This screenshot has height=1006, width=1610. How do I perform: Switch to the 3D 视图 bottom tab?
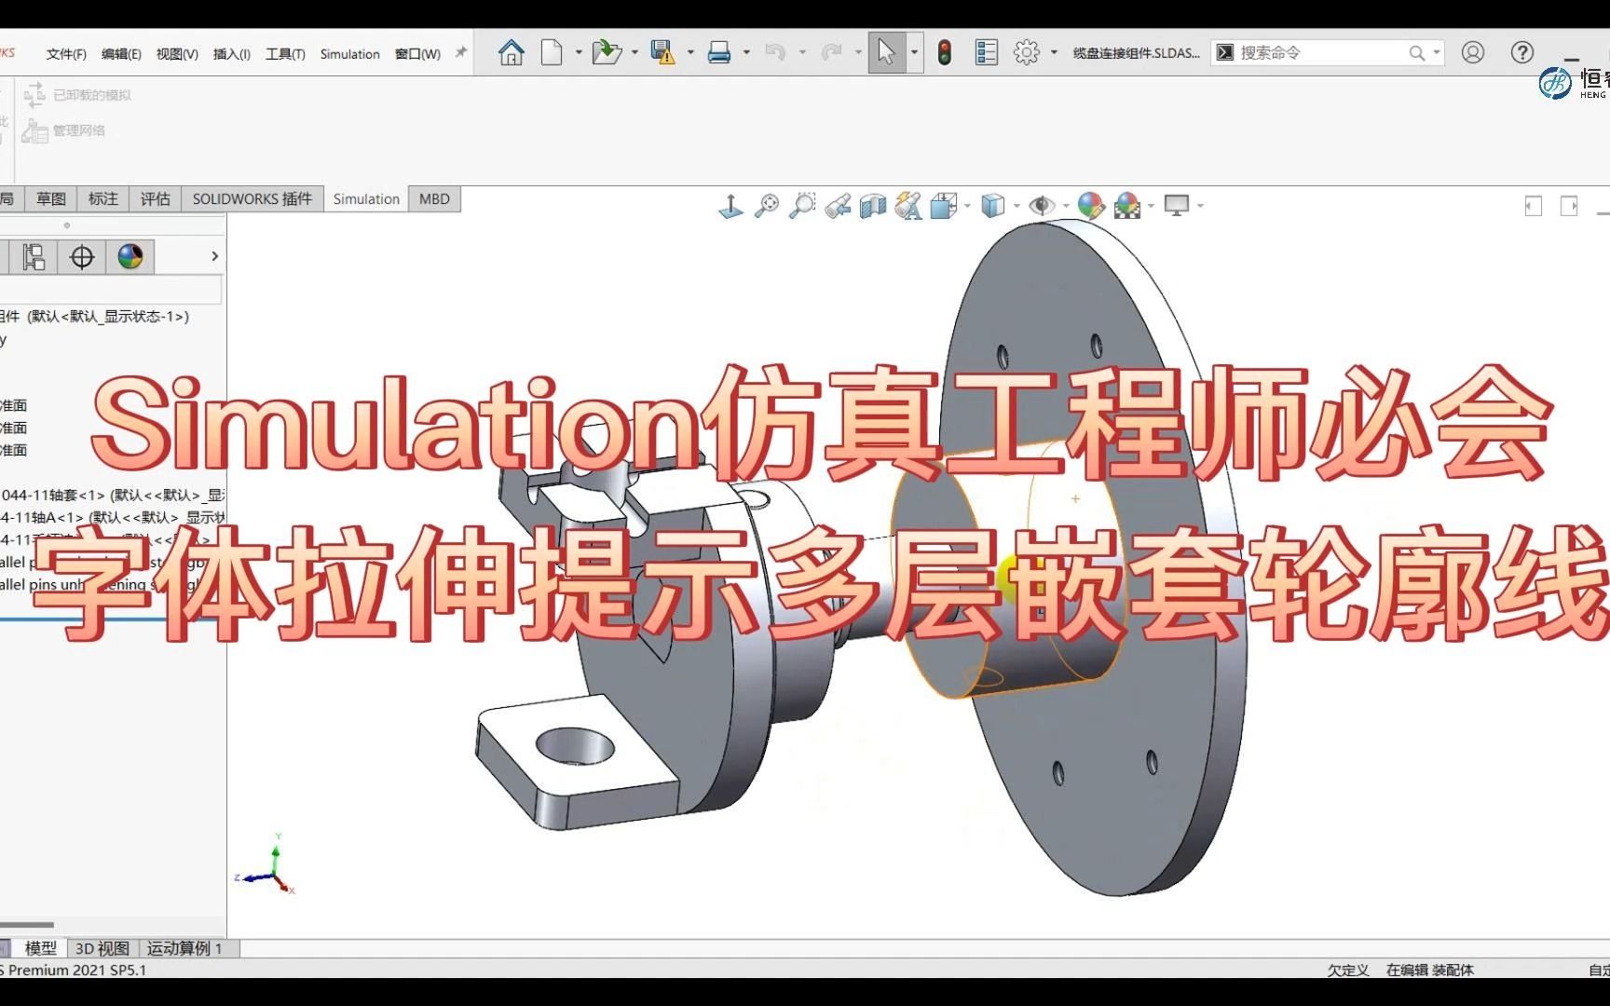click(x=102, y=948)
